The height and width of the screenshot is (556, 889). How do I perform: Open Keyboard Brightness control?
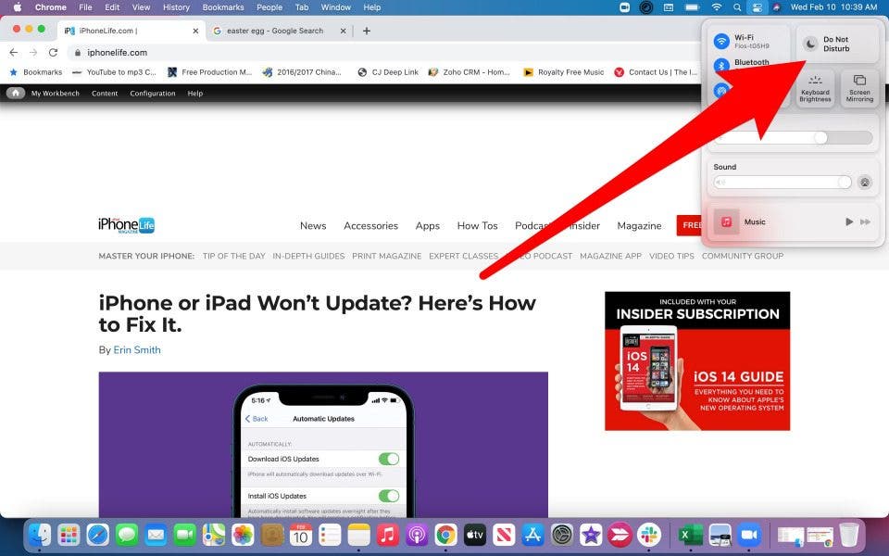815,88
